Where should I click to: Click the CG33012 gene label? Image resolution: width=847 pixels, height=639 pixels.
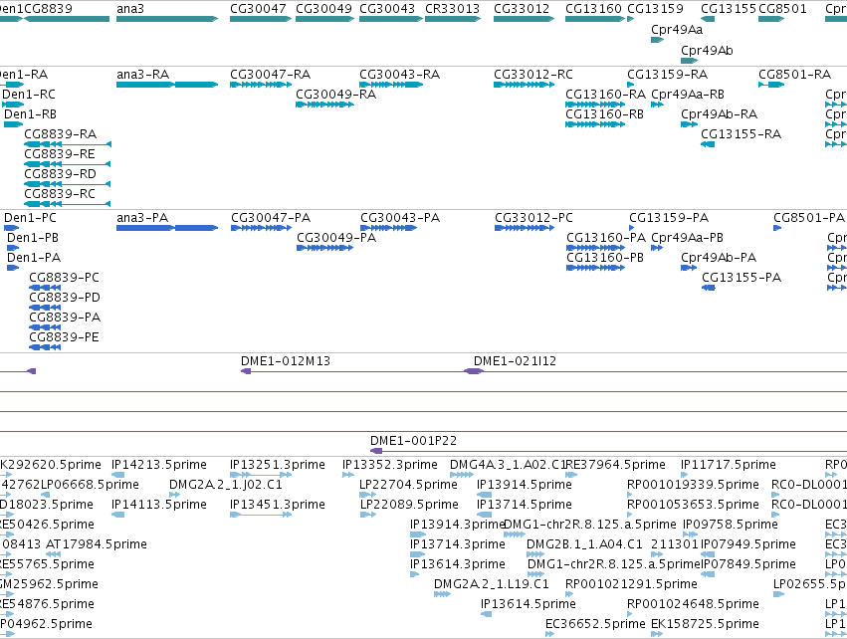pos(522,9)
